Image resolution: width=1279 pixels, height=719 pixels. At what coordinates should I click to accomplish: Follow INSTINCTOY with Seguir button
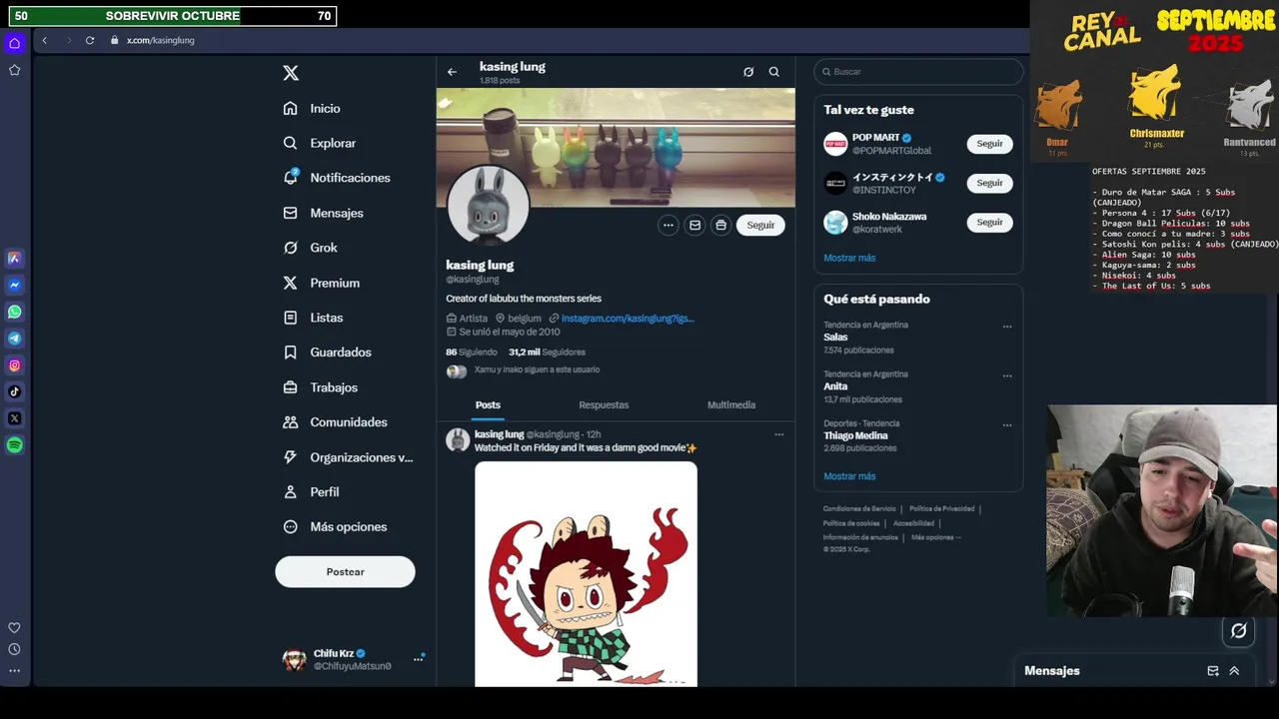(x=989, y=183)
